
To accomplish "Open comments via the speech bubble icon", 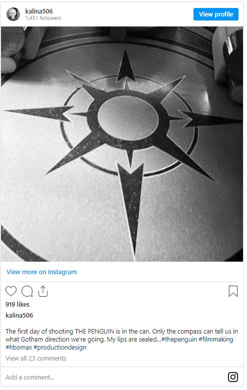I will click(x=27, y=291).
